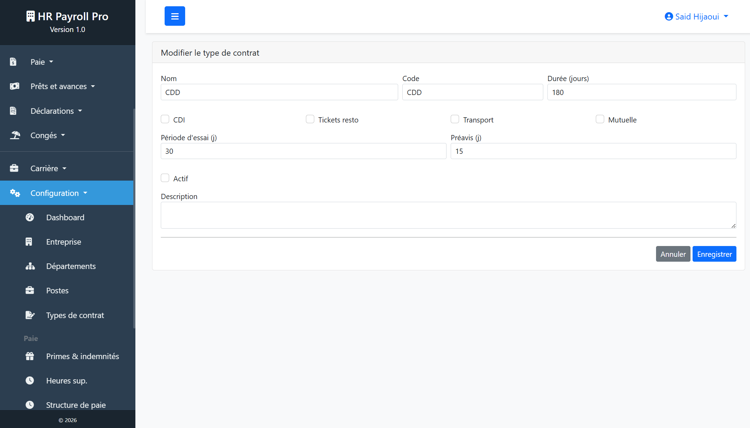This screenshot has width=750, height=428.
Task: Mark the contract type as Actif
Action: pos(165,178)
